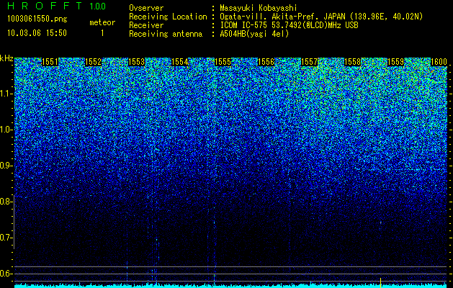Click the 1558 time marker
This screenshot has width=453, height=288.
(353, 62)
